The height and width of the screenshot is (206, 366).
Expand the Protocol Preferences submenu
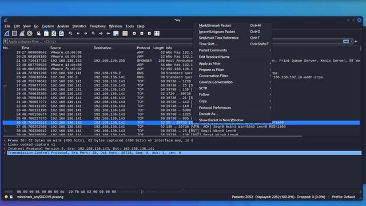click(x=233, y=108)
